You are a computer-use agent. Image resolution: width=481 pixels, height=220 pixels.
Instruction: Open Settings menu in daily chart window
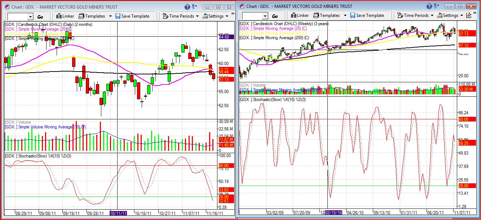click(216, 16)
